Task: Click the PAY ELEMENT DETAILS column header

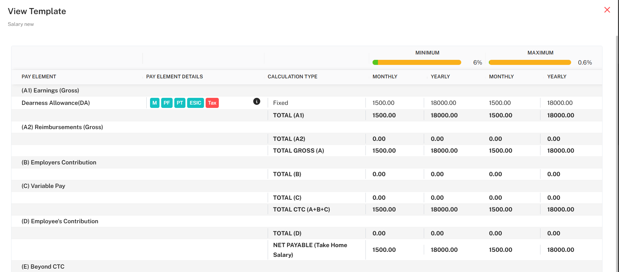Action: click(174, 77)
